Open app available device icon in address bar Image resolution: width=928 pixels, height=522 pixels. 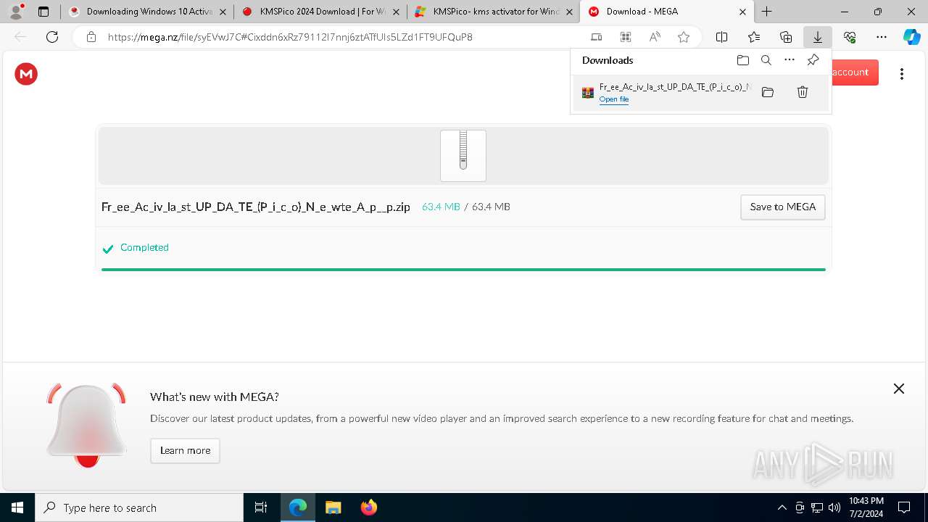(597, 37)
